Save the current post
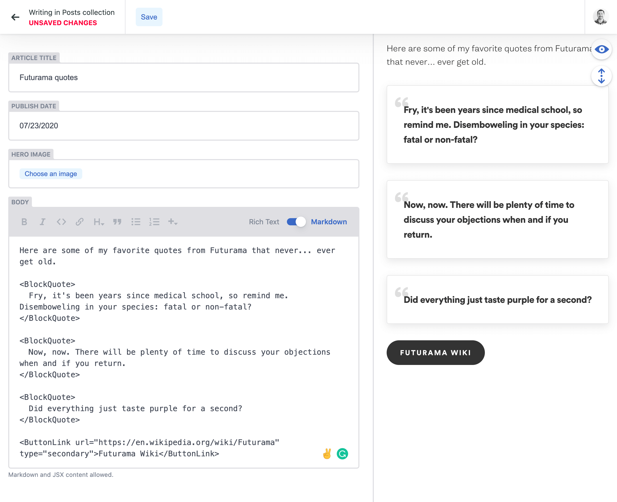 (x=149, y=17)
